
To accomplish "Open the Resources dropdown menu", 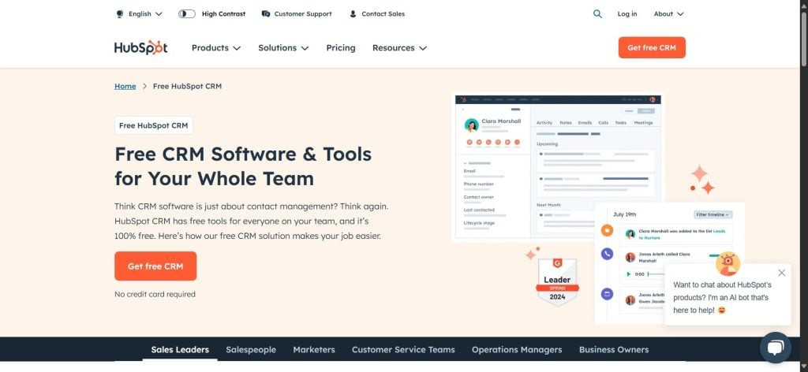I will pyautogui.click(x=399, y=48).
